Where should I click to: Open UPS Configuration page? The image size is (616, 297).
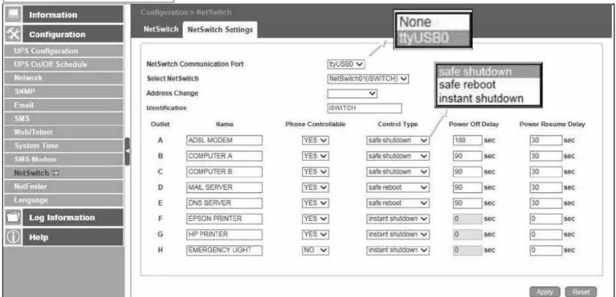coord(63,51)
